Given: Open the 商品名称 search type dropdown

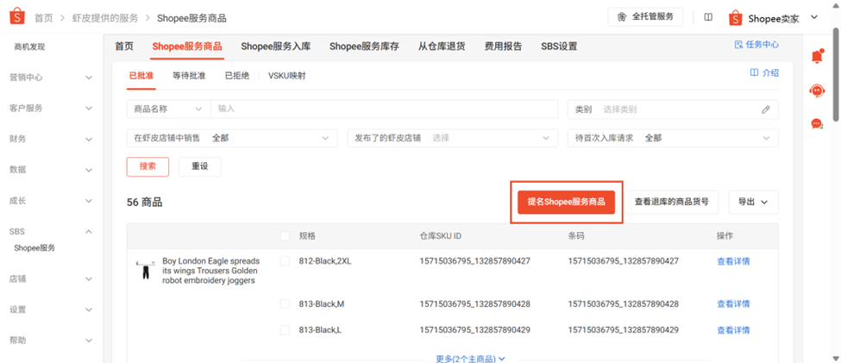Looking at the screenshot, I should [x=168, y=109].
